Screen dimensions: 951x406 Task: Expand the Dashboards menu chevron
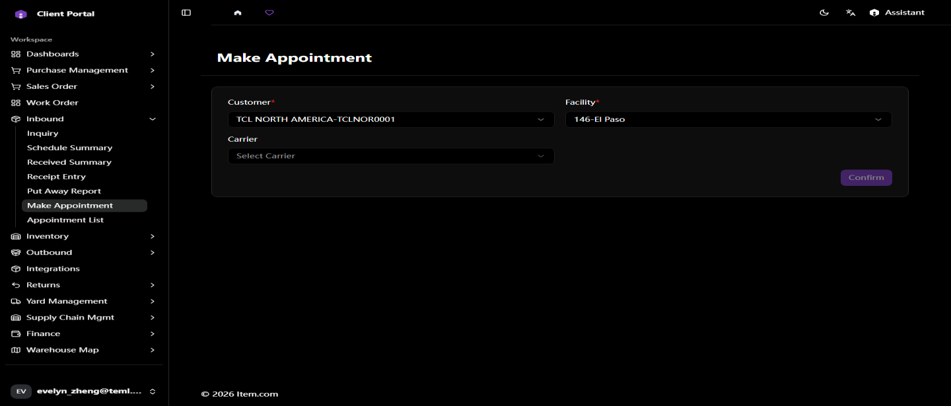pyautogui.click(x=153, y=54)
